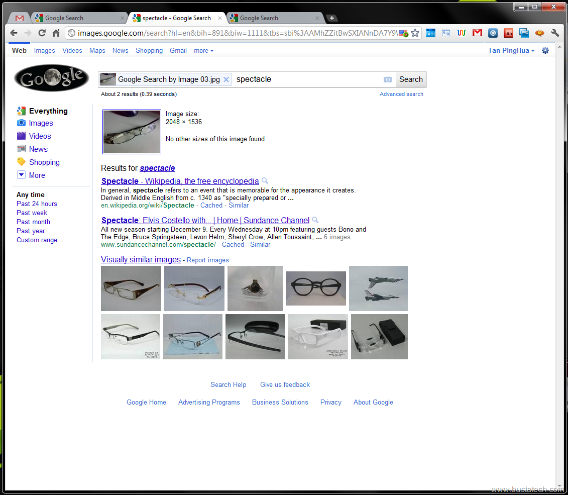Open a new browser tab
The height and width of the screenshot is (495, 568).
(x=331, y=18)
